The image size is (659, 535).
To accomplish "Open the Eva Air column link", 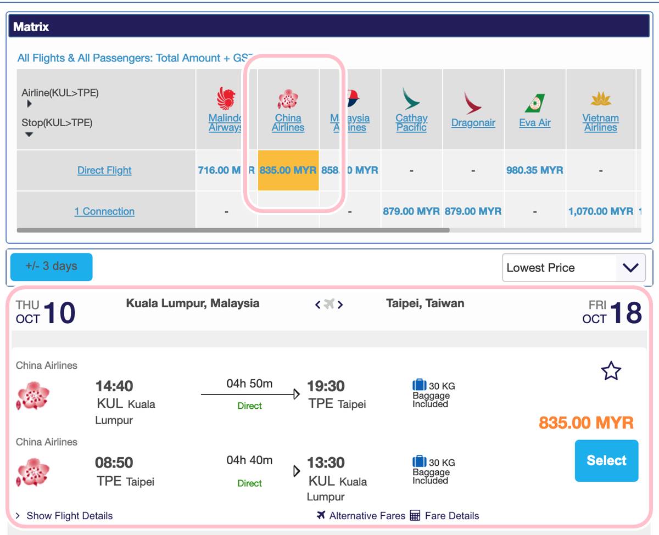I will (535, 123).
